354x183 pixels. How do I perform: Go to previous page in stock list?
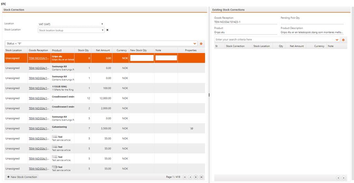[x=190, y=177]
